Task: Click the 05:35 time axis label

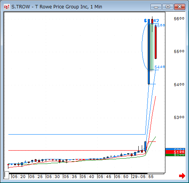Action: 70,177
